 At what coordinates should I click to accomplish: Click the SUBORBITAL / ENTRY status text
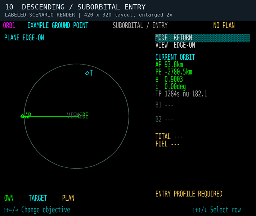point(140,26)
